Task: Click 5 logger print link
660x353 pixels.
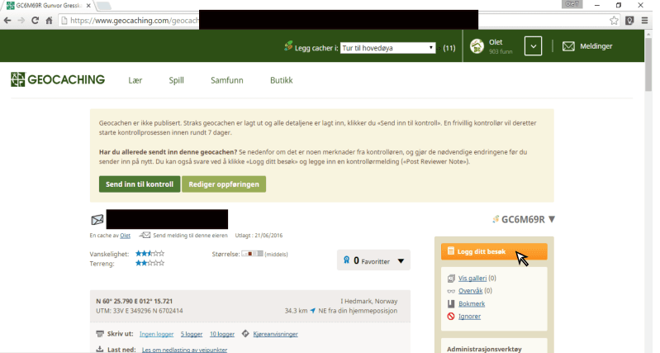Action: click(x=192, y=334)
